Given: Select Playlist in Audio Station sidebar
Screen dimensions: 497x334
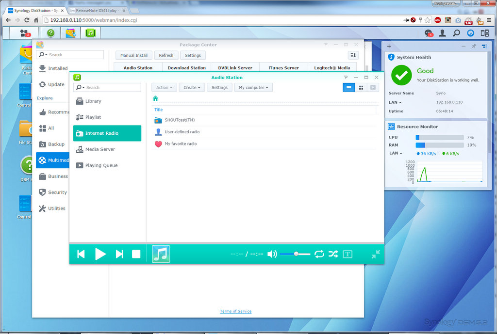Looking at the screenshot, I should coord(107,117).
